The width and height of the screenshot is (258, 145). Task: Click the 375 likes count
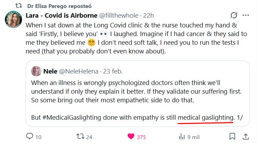pos(141,137)
